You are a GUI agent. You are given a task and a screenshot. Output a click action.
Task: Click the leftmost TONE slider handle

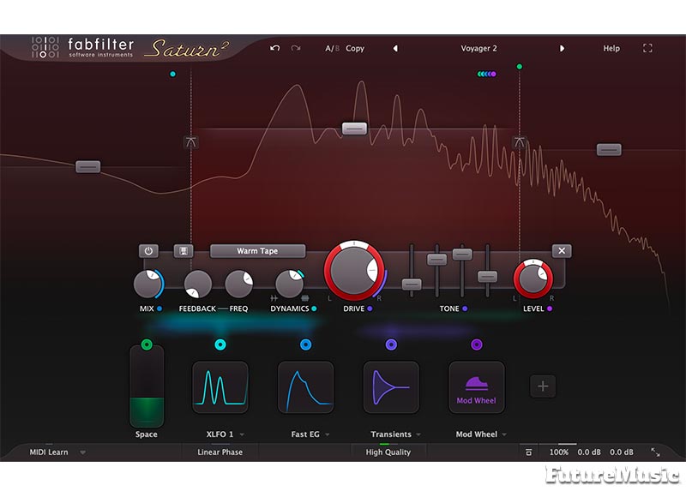coord(412,284)
